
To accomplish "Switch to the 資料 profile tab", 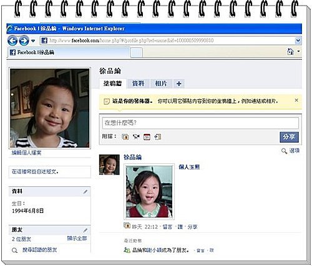I will 138,83.
